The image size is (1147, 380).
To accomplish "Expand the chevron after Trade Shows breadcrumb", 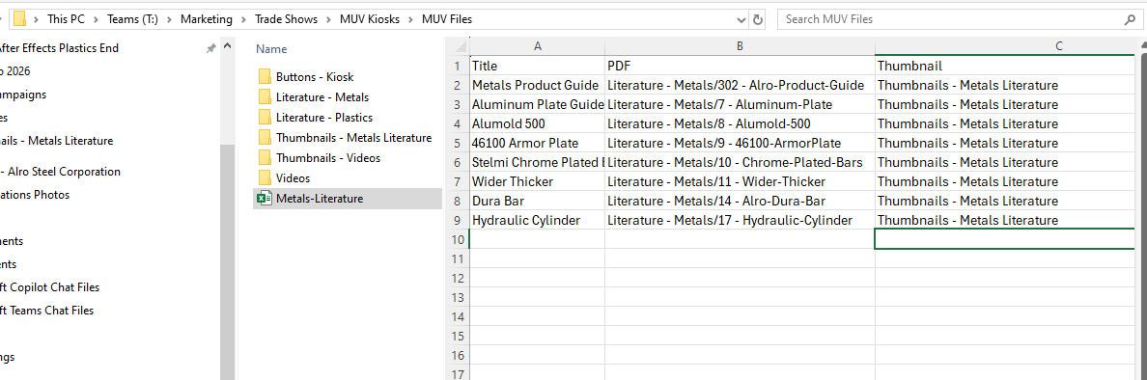I will point(328,19).
